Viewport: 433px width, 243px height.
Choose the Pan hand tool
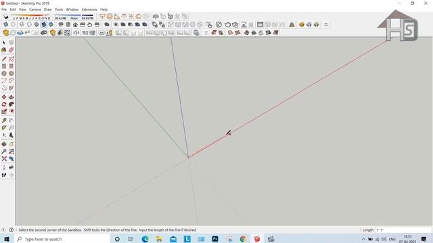point(11,144)
